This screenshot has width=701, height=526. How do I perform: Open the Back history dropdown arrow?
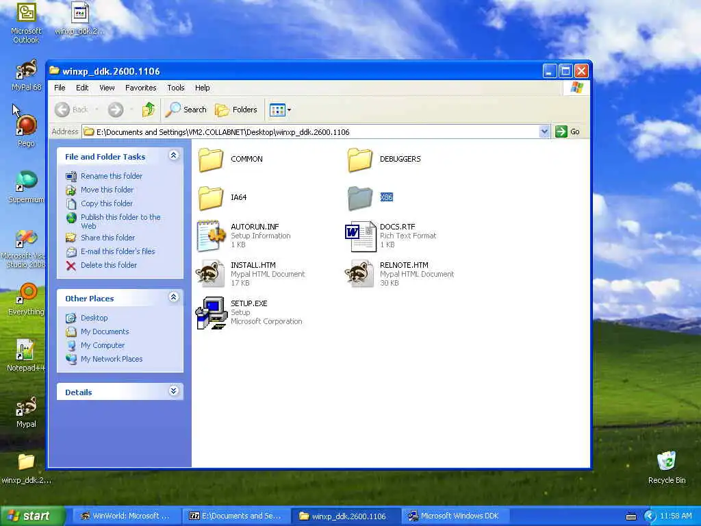click(x=97, y=110)
